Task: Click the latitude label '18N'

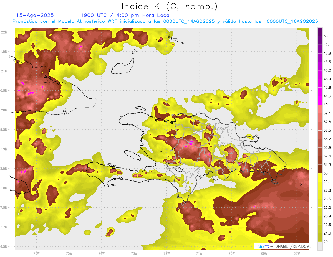Action: point(4,188)
